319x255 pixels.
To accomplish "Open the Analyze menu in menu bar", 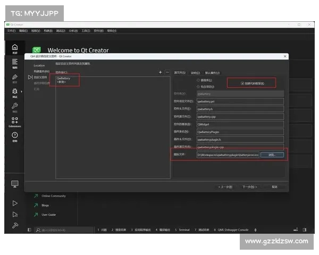I will coord(73,31).
